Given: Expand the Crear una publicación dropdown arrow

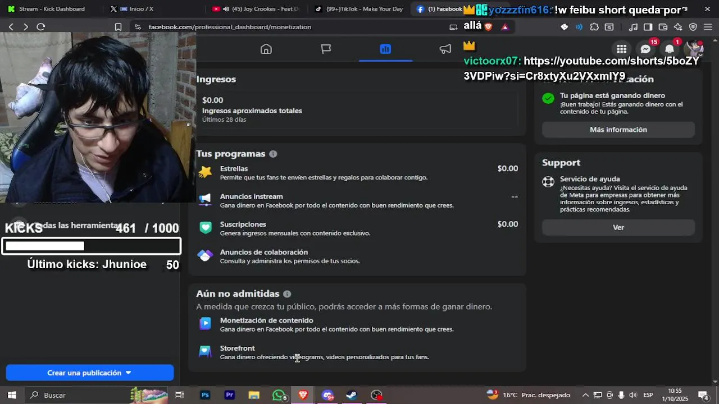Looking at the screenshot, I should tap(128, 373).
